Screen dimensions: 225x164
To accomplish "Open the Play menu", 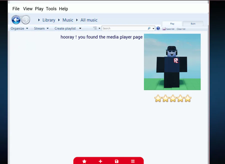I will [39, 9].
